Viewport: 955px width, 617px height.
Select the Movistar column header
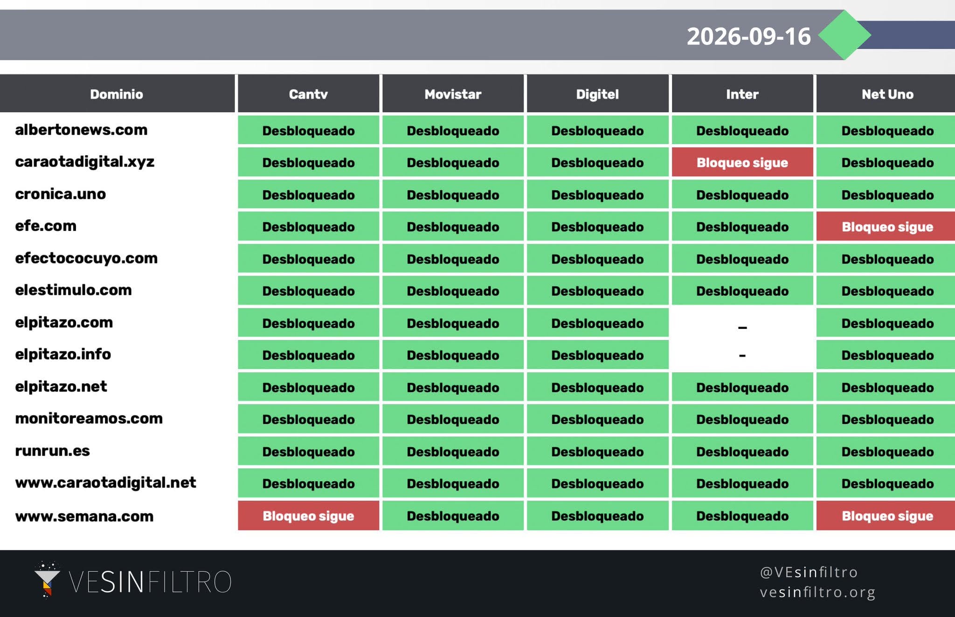453,94
